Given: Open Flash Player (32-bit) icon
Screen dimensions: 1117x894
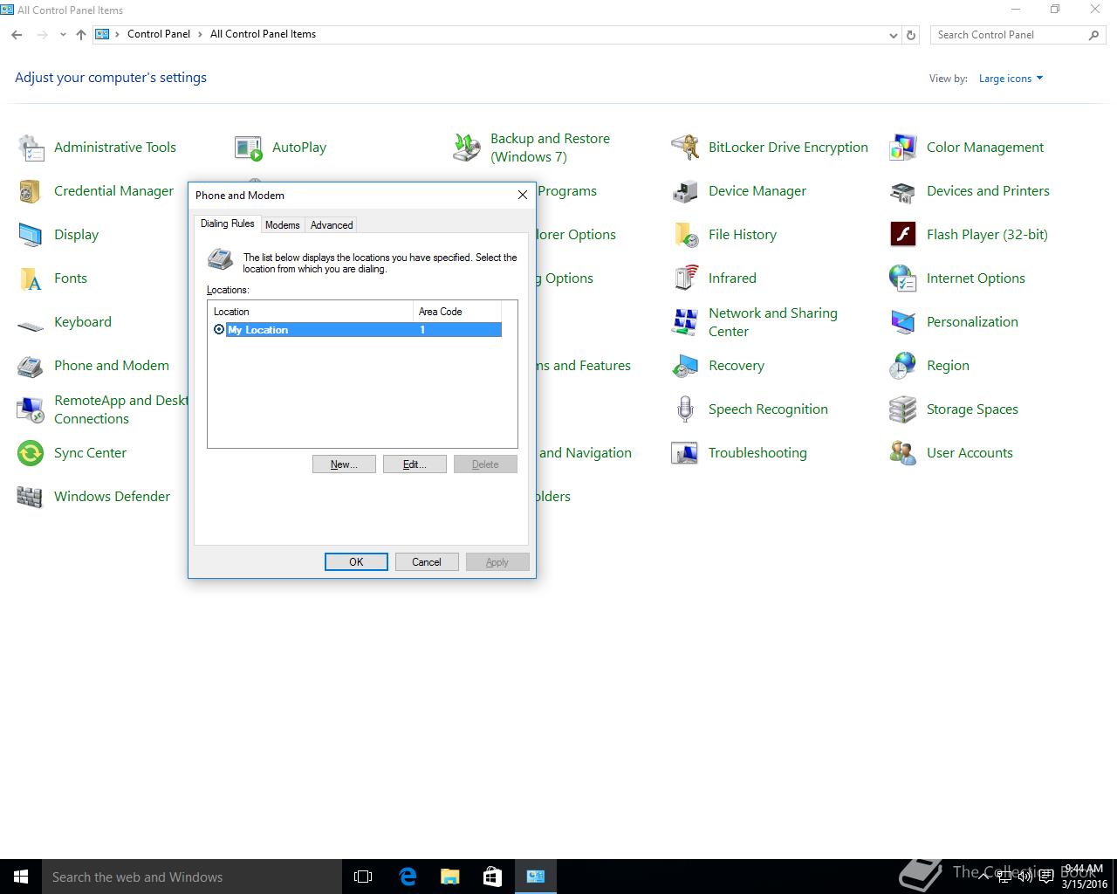Looking at the screenshot, I should tap(903, 235).
